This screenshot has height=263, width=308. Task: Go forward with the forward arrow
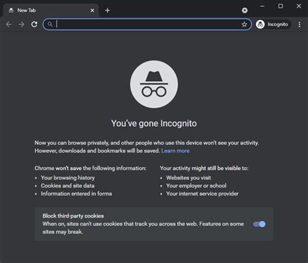tap(21, 24)
